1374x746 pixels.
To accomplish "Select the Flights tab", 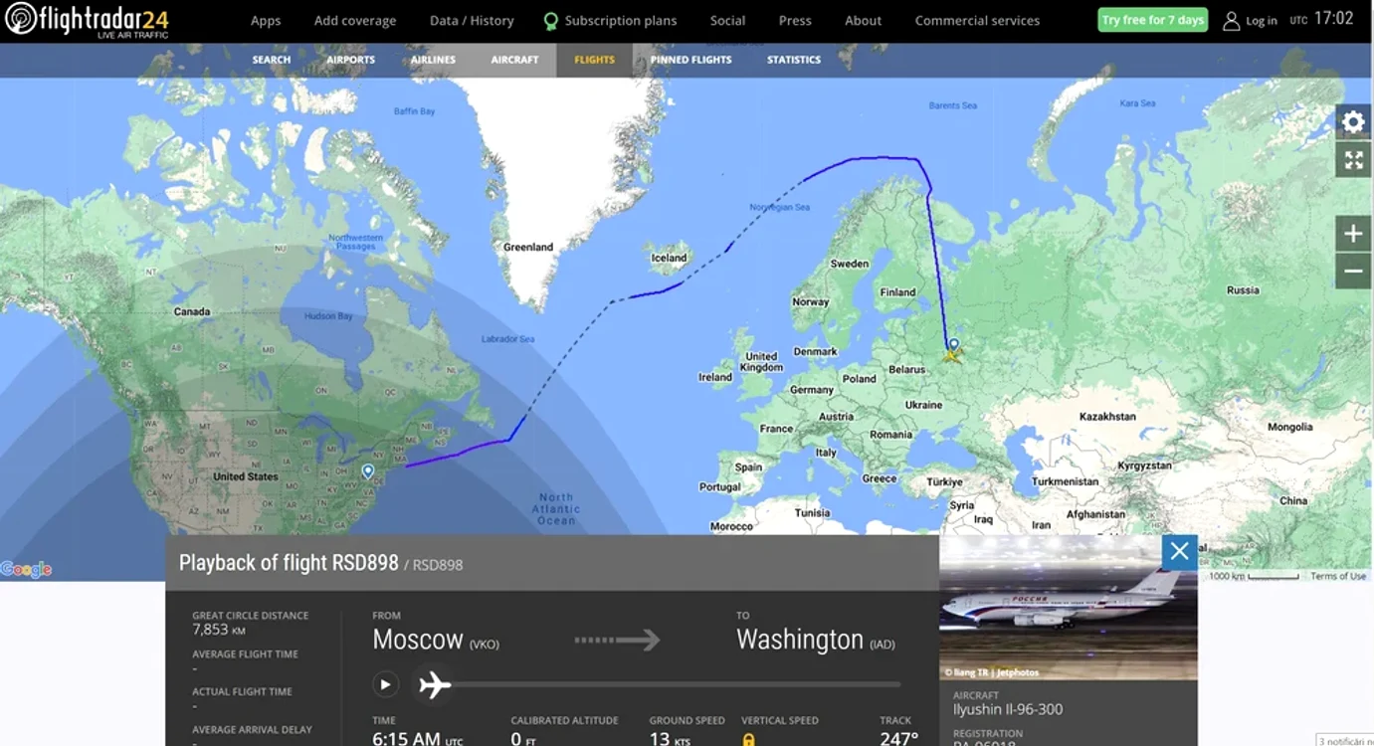I will 594,60.
